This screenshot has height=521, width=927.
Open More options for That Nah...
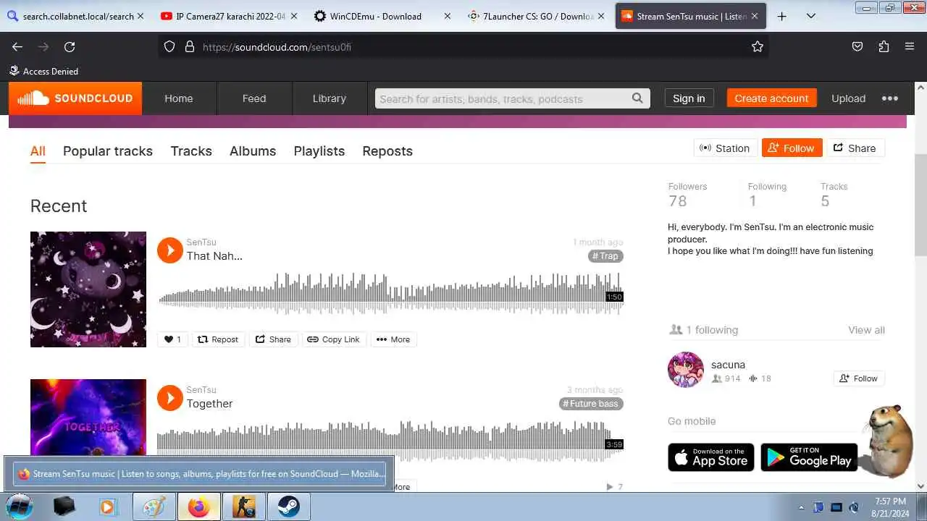pos(393,339)
